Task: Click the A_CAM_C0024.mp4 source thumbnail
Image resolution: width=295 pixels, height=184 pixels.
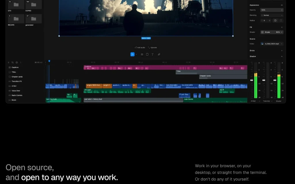Action: point(262,44)
